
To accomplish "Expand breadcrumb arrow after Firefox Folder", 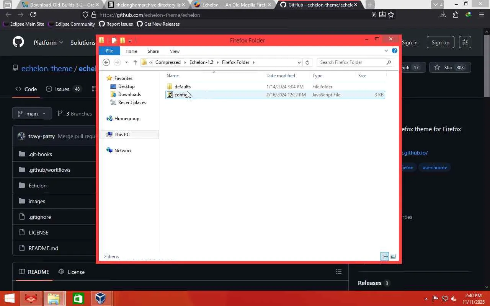I will (x=253, y=62).
